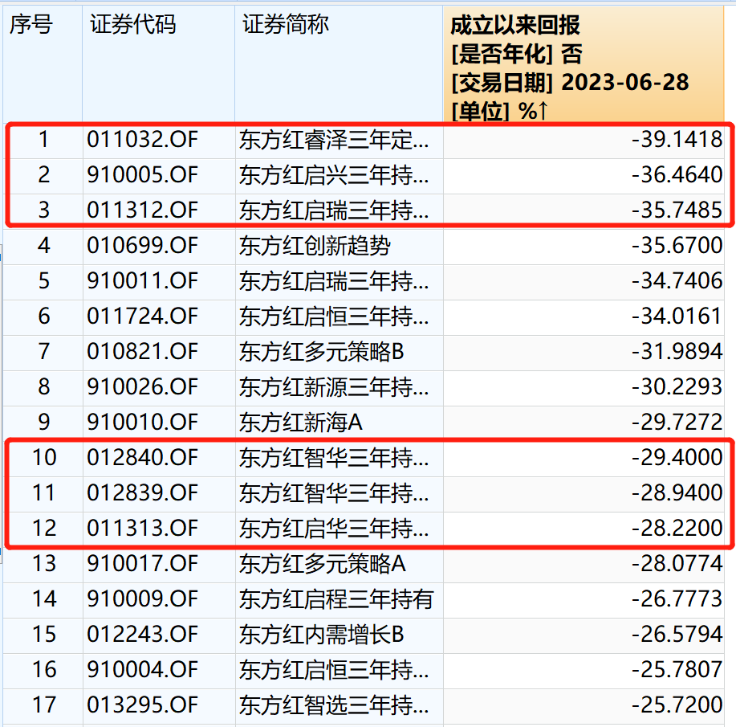This screenshot has height=727, width=736.
Task: Select security code 012839.OF
Action: (143, 493)
